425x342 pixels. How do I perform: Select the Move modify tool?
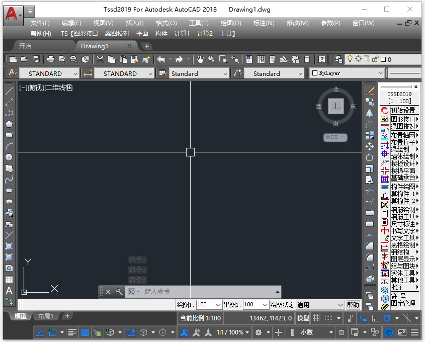(370, 146)
